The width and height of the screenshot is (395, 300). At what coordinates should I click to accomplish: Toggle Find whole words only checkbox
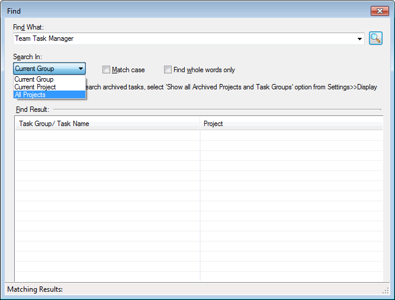[x=168, y=70]
